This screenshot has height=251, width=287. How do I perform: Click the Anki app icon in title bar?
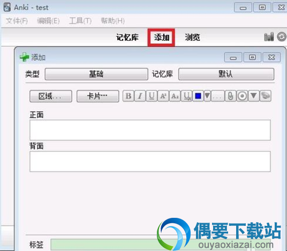pos(7,7)
